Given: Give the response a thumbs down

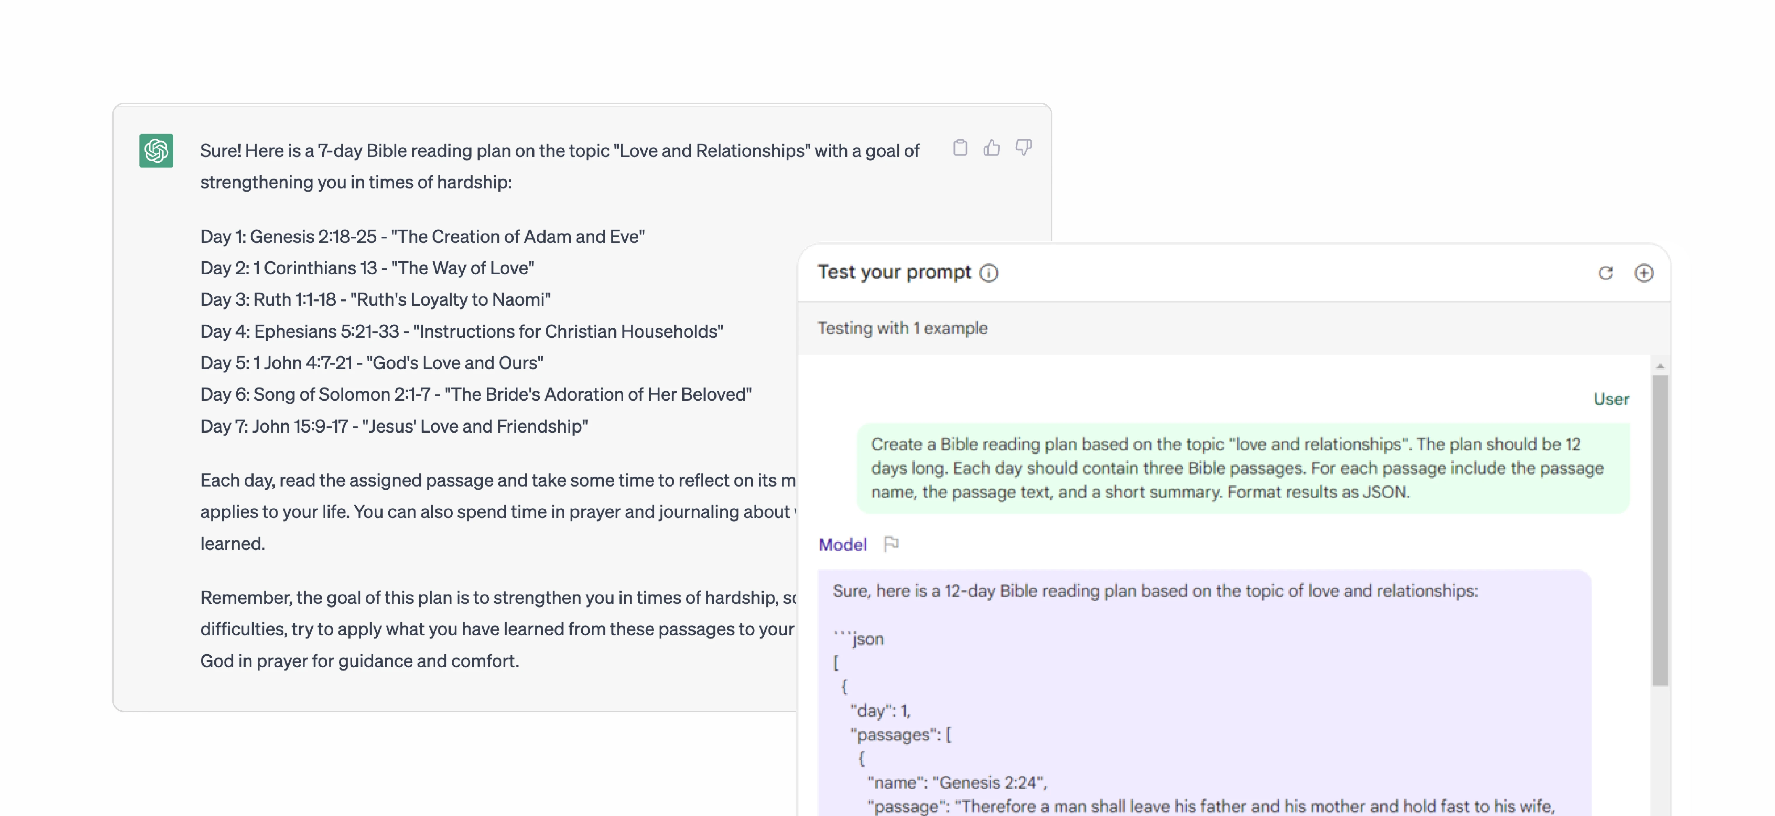Looking at the screenshot, I should pos(1023,147).
